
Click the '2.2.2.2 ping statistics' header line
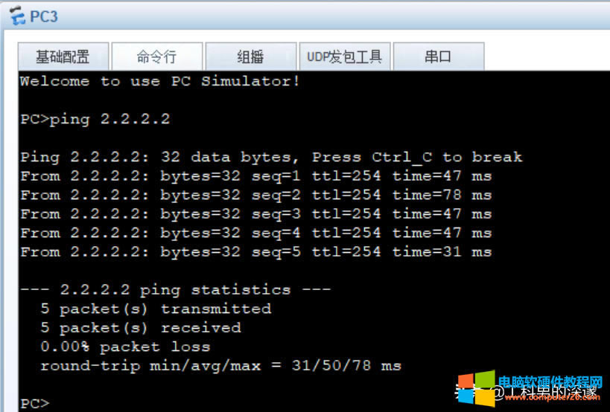pyautogui.click(x=175, y=290)
